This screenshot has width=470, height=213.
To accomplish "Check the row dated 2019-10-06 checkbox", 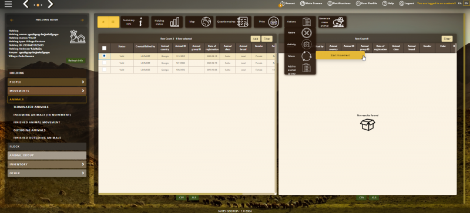I will [x=105, y=69].
